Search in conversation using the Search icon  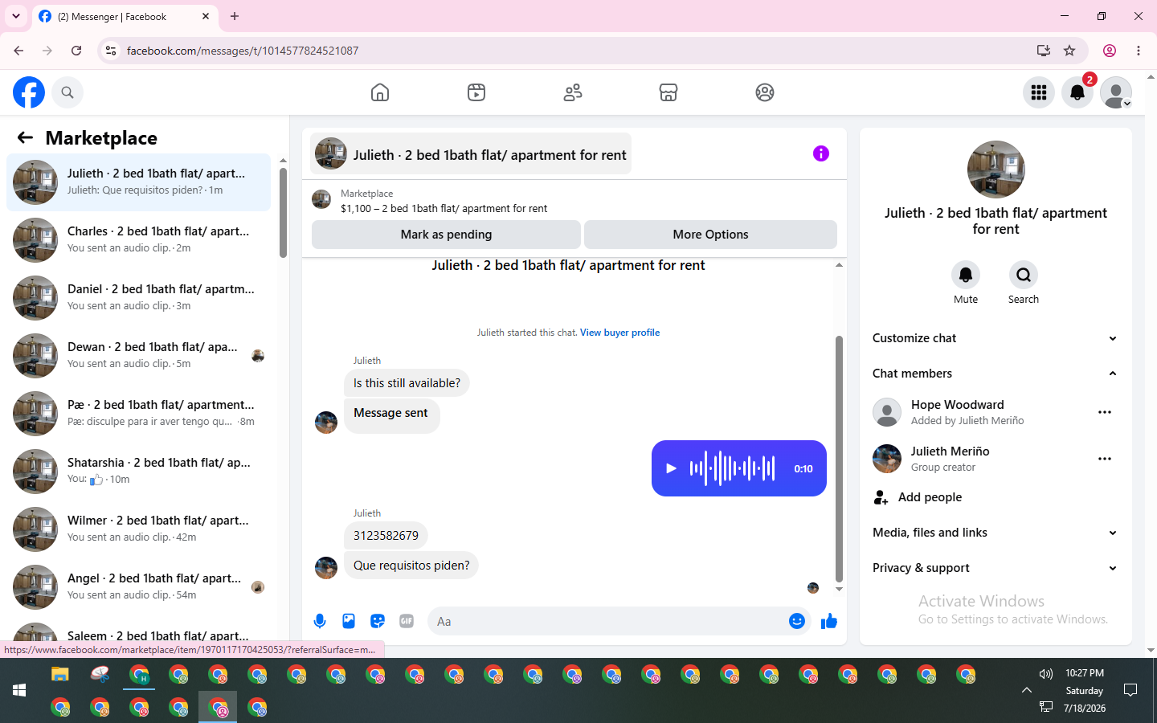1024,275
